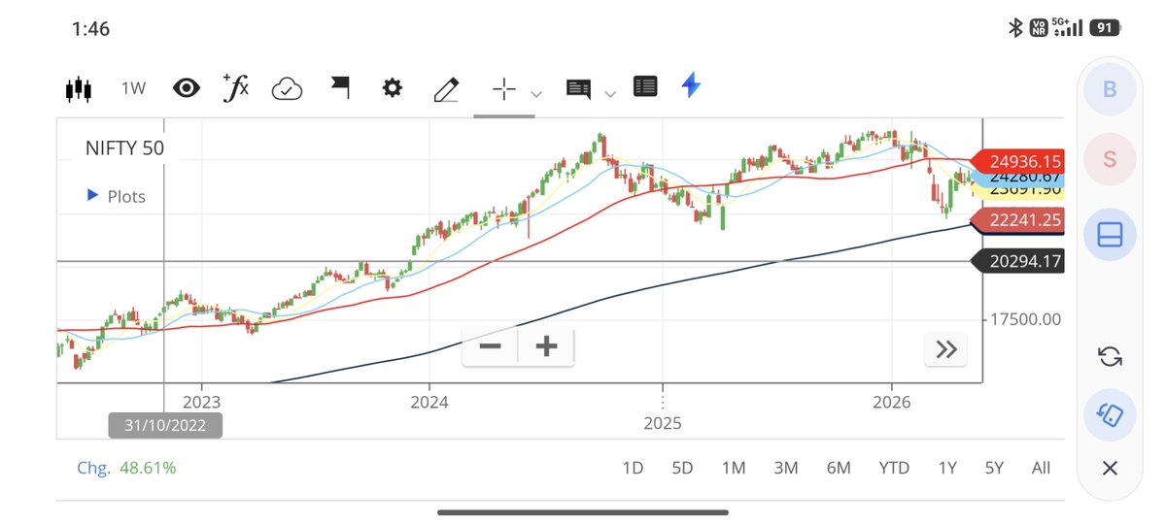The height and width of the screenshot is (524, 1166).
Task: Select the crosshair cursor tool
Action: pos(503,89)
